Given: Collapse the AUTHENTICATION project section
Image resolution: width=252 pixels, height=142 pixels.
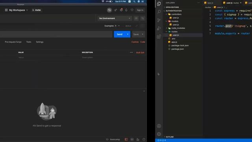Looking at the screenshot, I should pyautogui.click(x=174, y=11).
